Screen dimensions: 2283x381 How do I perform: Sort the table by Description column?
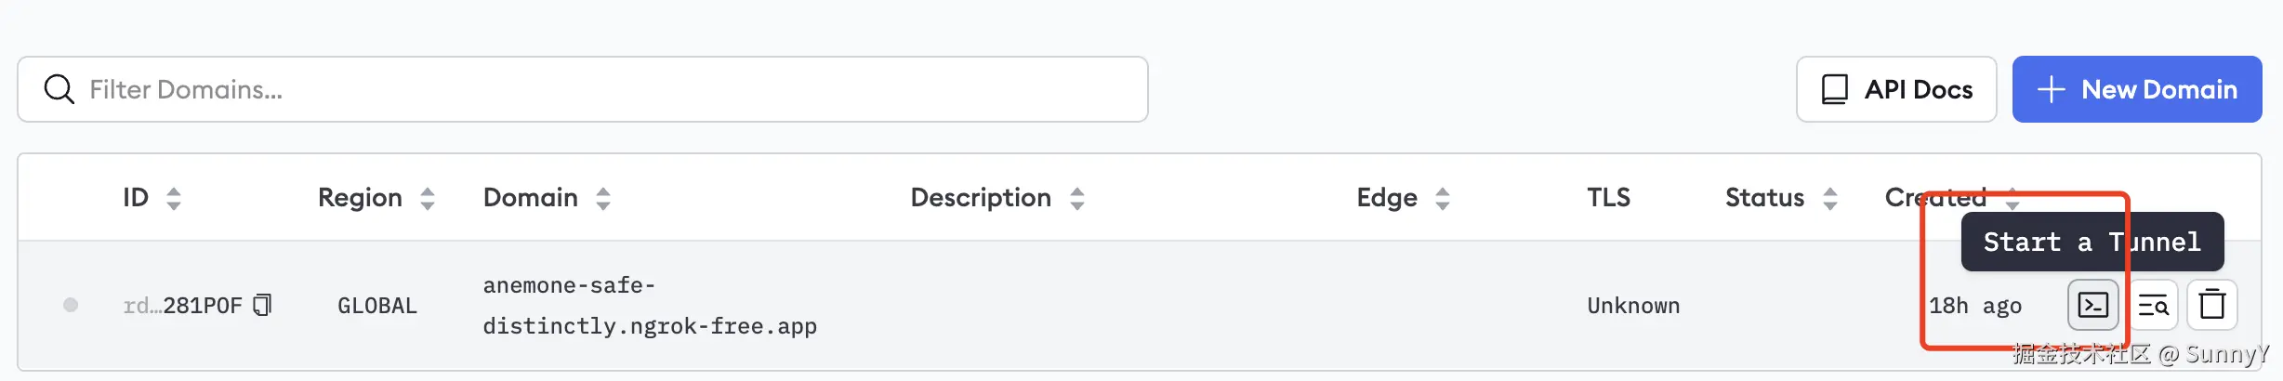coord(1077,198)
